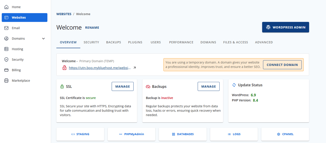Screen dimensions: 326x143
Task: Click the green SSL padlock icon
Action: point(62,86)
